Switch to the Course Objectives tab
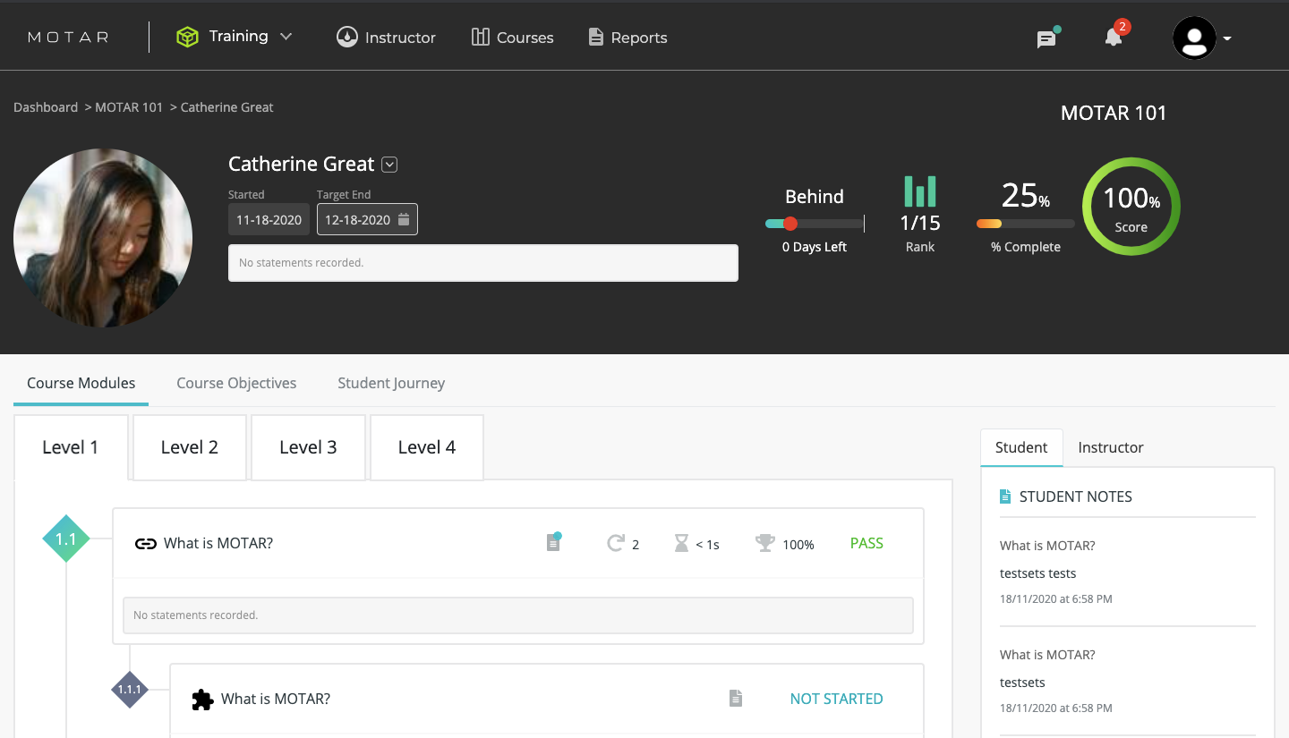Viewport: 1289px width, 738px height. (x=236, y=383)
